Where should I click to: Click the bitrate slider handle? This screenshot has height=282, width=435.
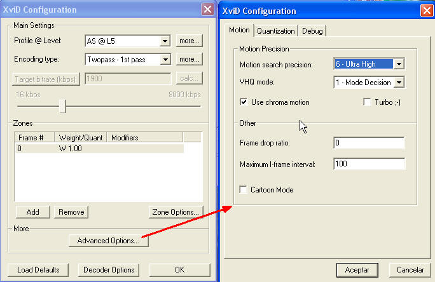pyautogui.click(x=62, y=106)
